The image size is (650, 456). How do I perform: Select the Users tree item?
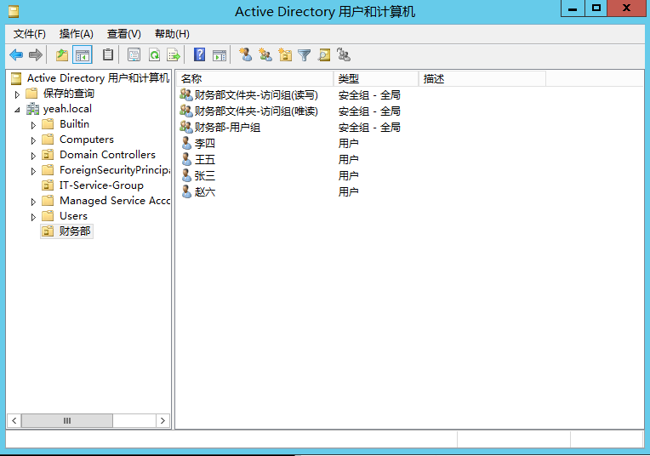click(73, 216)
